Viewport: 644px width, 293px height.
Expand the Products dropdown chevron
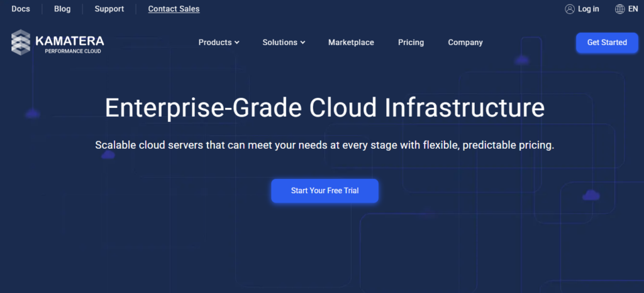[237, 43]
